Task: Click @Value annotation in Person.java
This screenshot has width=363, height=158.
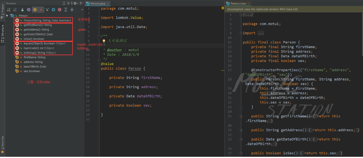Action: (x=107, y=64)
